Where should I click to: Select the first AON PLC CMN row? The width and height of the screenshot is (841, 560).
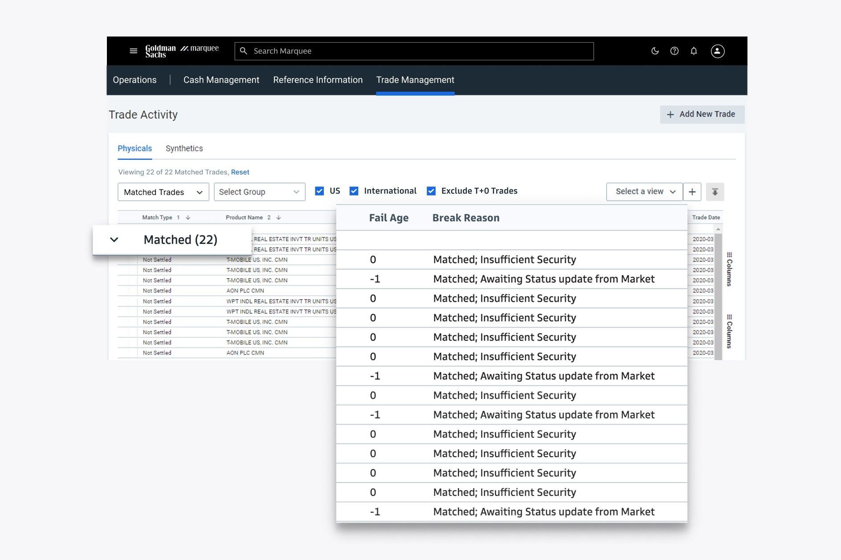[245, 291]
